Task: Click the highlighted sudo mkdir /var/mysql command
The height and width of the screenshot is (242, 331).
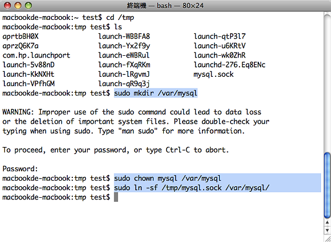Action: [156, 93]
